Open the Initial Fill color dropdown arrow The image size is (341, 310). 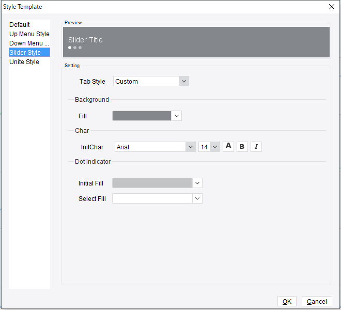pos(197,183)
